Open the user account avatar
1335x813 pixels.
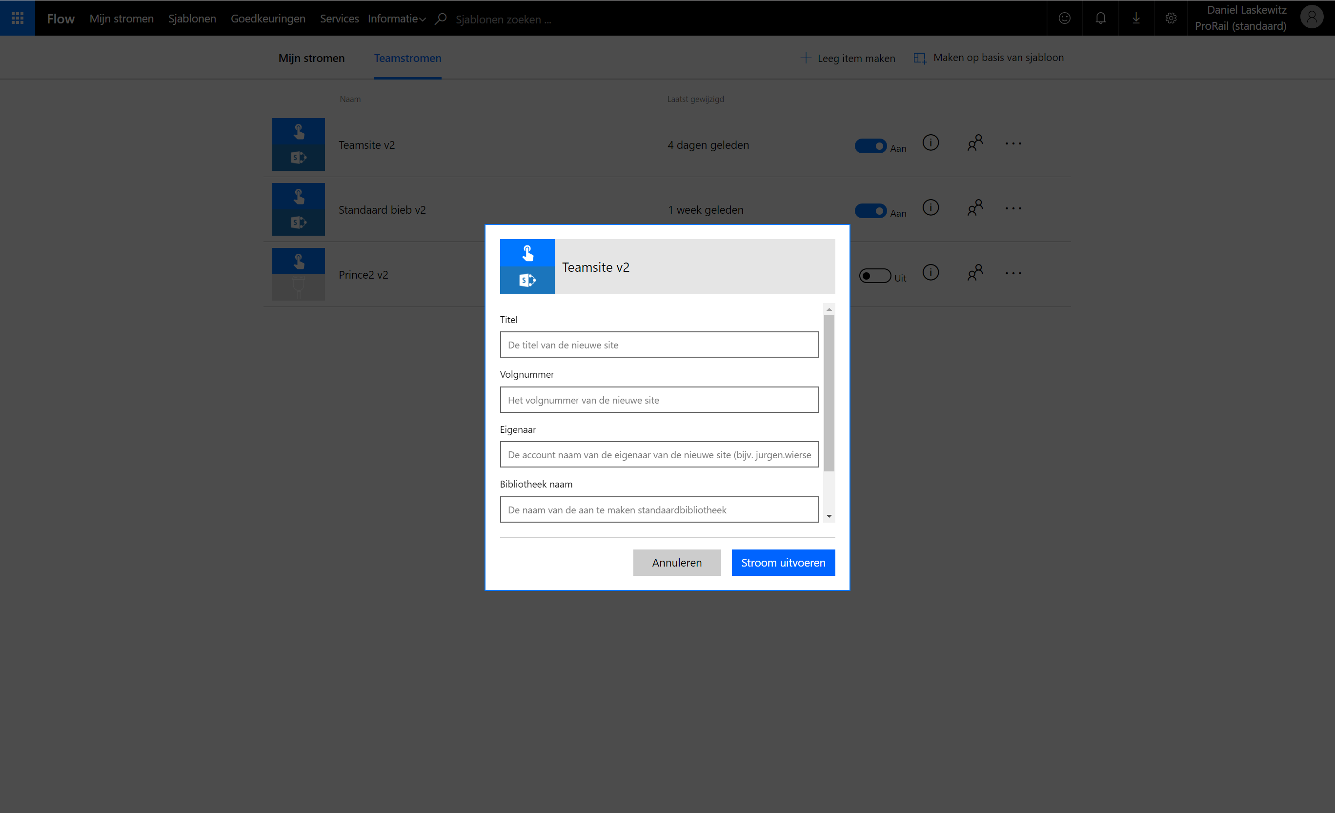[x=1311, y=18]
